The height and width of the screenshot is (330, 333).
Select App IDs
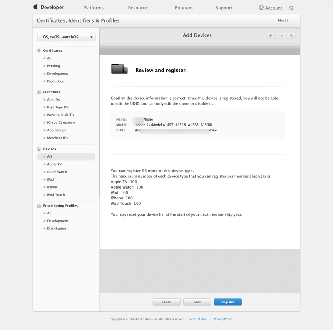click(53, 100)
